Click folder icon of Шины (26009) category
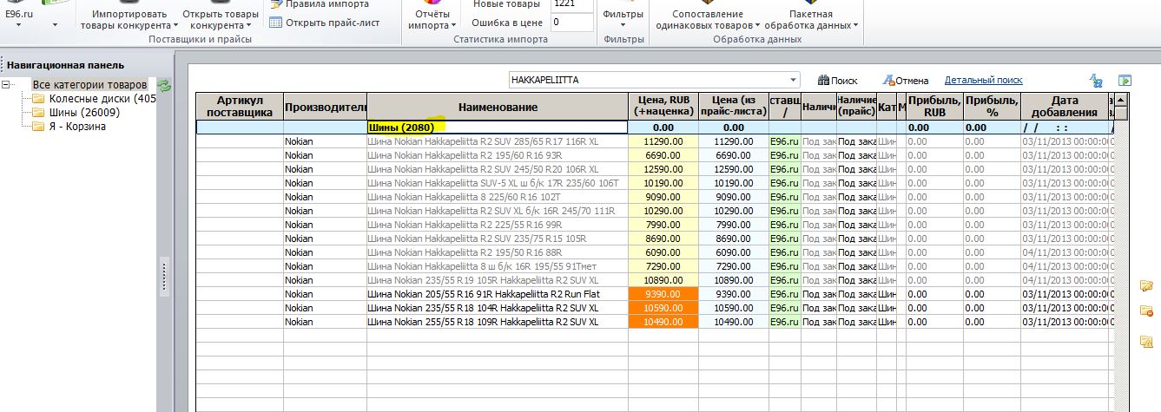Viewport: 1161px width, 412px height. 38,112
